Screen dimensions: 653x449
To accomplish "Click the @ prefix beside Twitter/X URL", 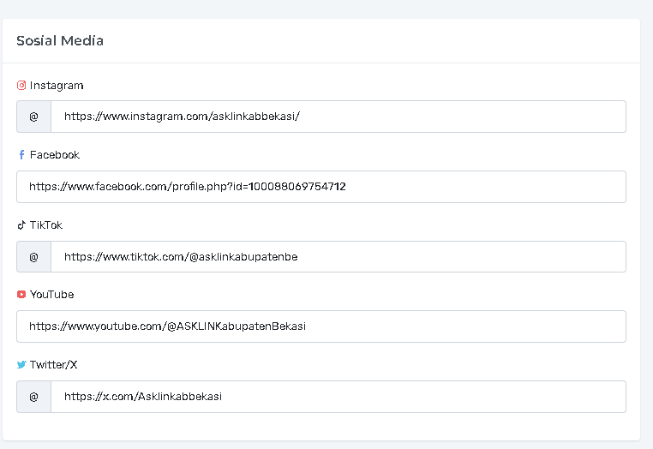I will point(34,397).
